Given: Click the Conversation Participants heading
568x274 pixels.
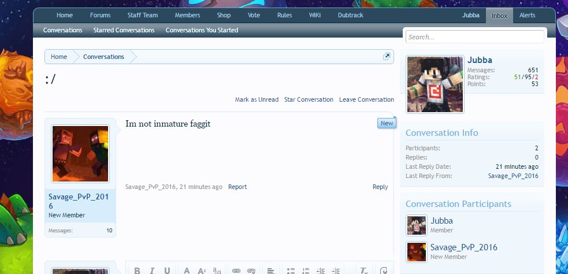Looking at the screenshot, I should tap(458, 203).
